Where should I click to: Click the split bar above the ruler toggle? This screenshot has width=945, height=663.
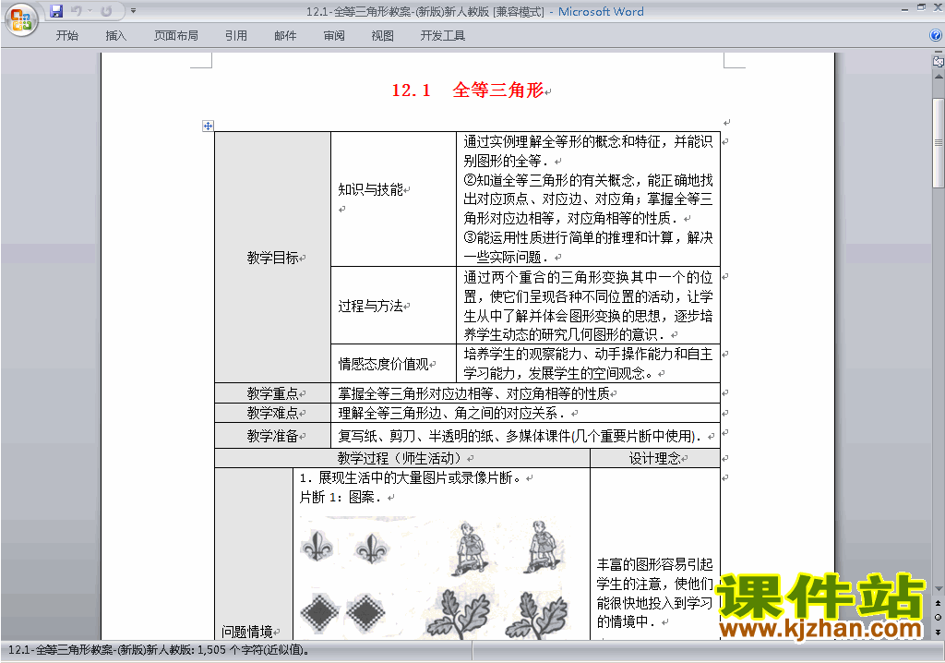coord(938,53)
